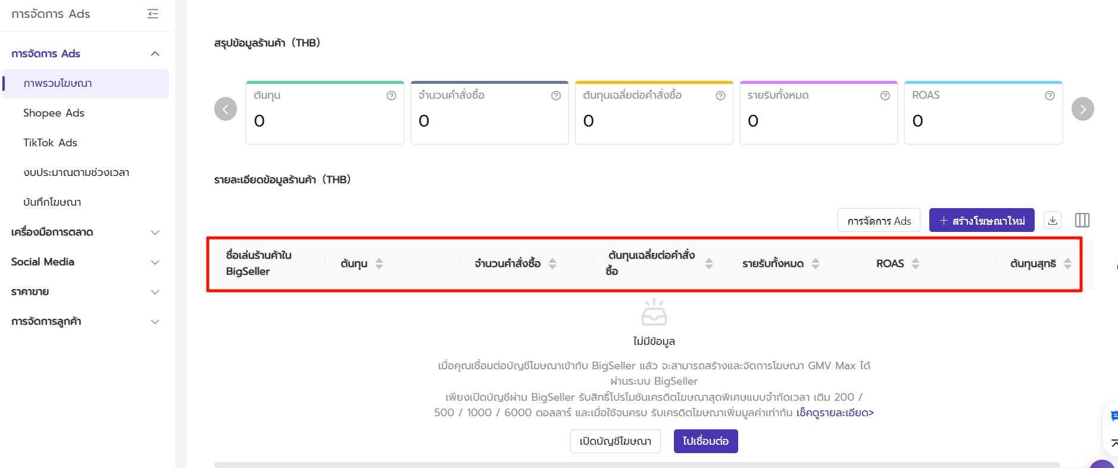This screenshot has width=1118, height=468.
Task: Sort table by ROAS column
Action: point(916,263)
